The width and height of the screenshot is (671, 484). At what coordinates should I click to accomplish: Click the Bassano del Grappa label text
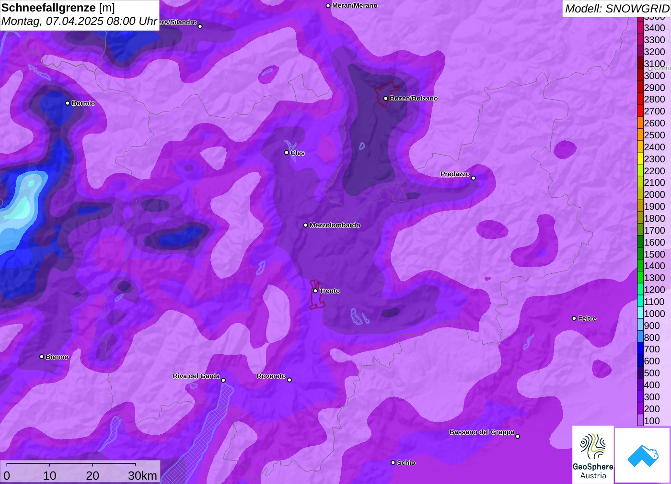coord(482,432)
